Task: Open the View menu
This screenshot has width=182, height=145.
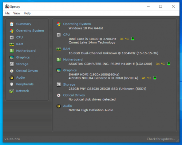Action: click(17, 13)
